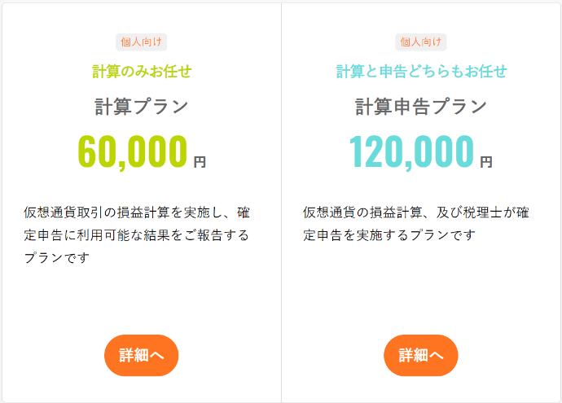Click description mentioning 税理士
This screenshot has height=403, width=562.
point(415,224)
